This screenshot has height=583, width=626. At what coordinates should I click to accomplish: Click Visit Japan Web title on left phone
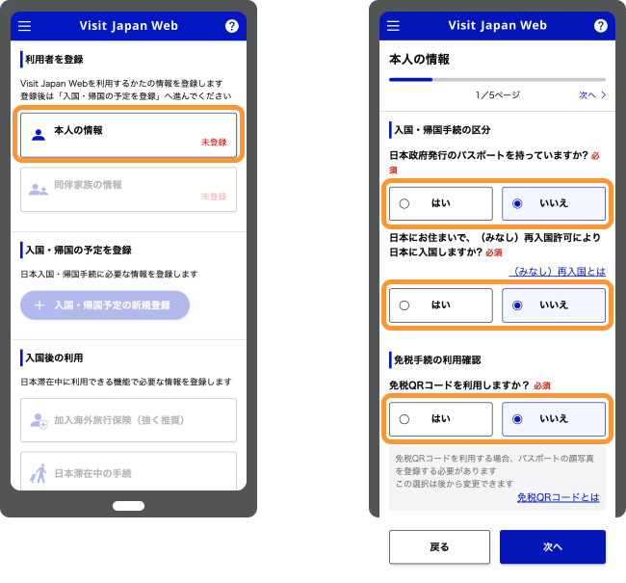[128, 26]
